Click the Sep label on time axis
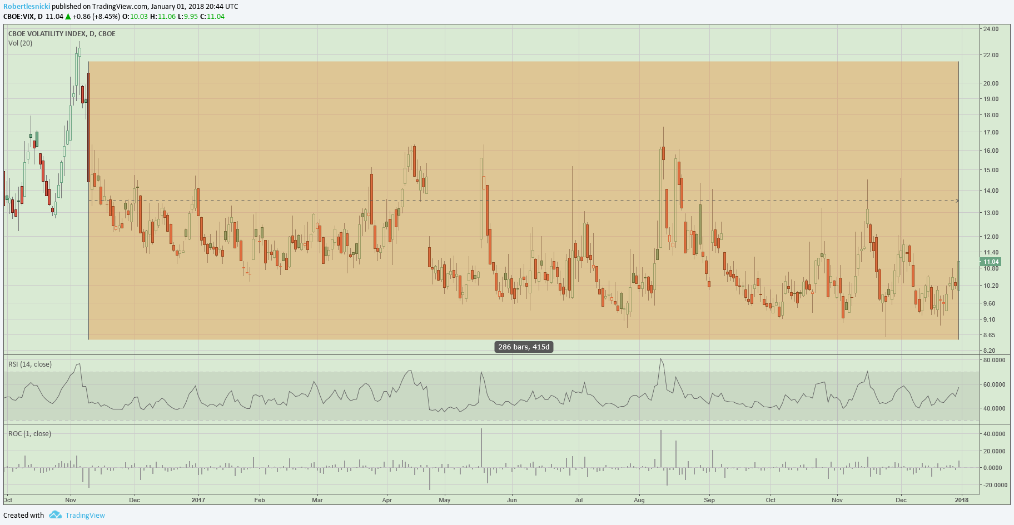The image size is (1014, 525). (709, 500)
